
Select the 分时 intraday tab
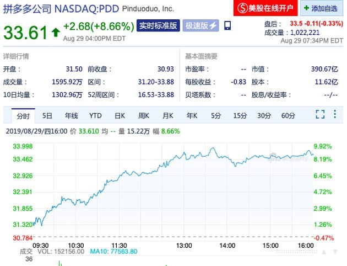pyautogui.click(x=23, y=116)
